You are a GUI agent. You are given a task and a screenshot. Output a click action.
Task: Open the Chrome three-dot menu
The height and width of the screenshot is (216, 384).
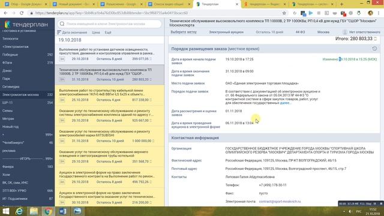tap(379, 13)
